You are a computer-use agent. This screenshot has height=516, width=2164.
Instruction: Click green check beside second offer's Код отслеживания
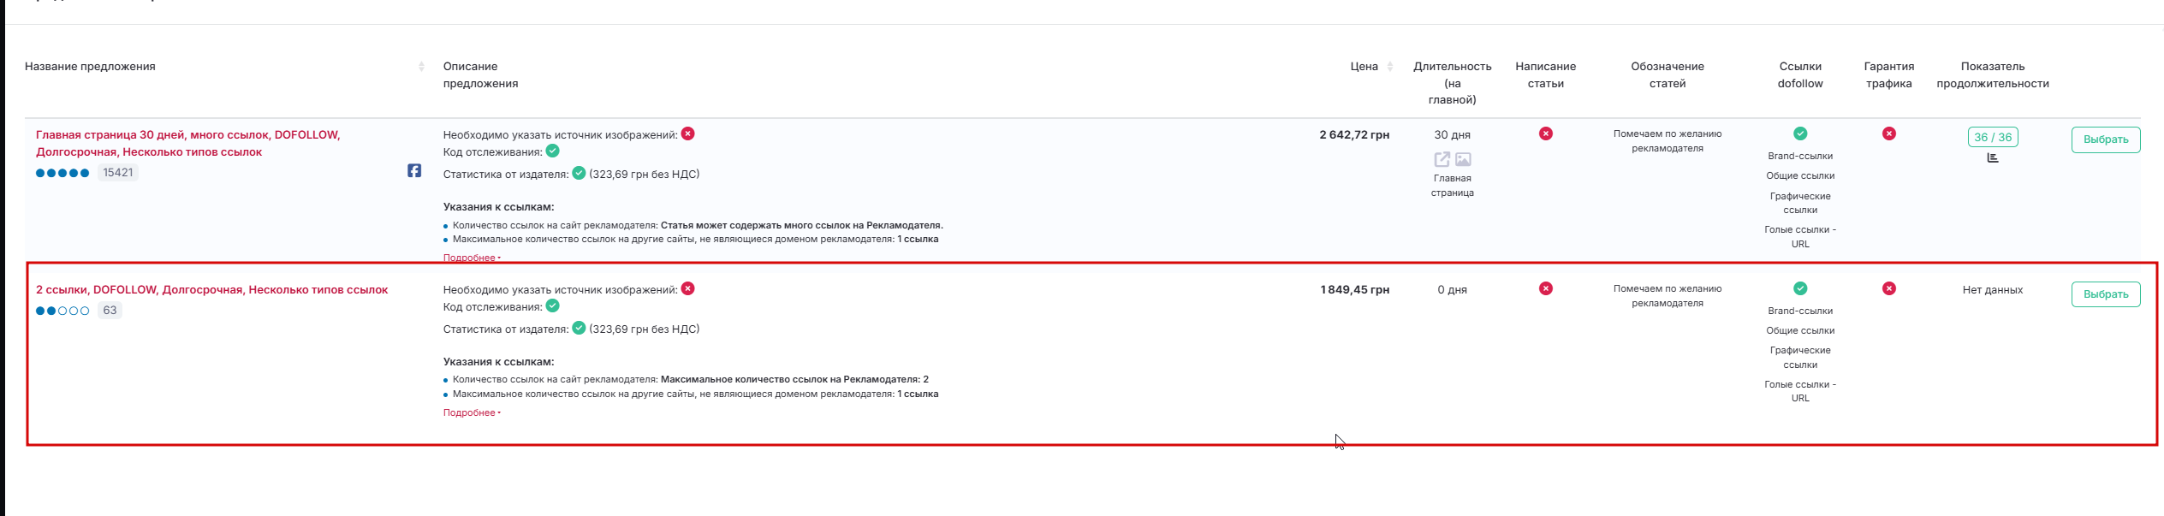(x=553, y=305)
